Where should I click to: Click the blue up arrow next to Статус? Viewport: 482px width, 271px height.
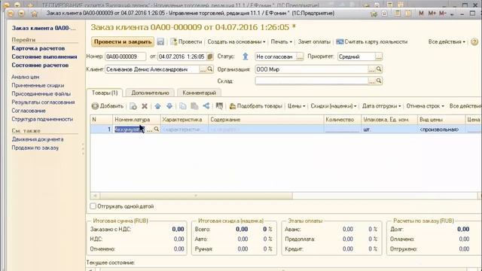point(246,56)
